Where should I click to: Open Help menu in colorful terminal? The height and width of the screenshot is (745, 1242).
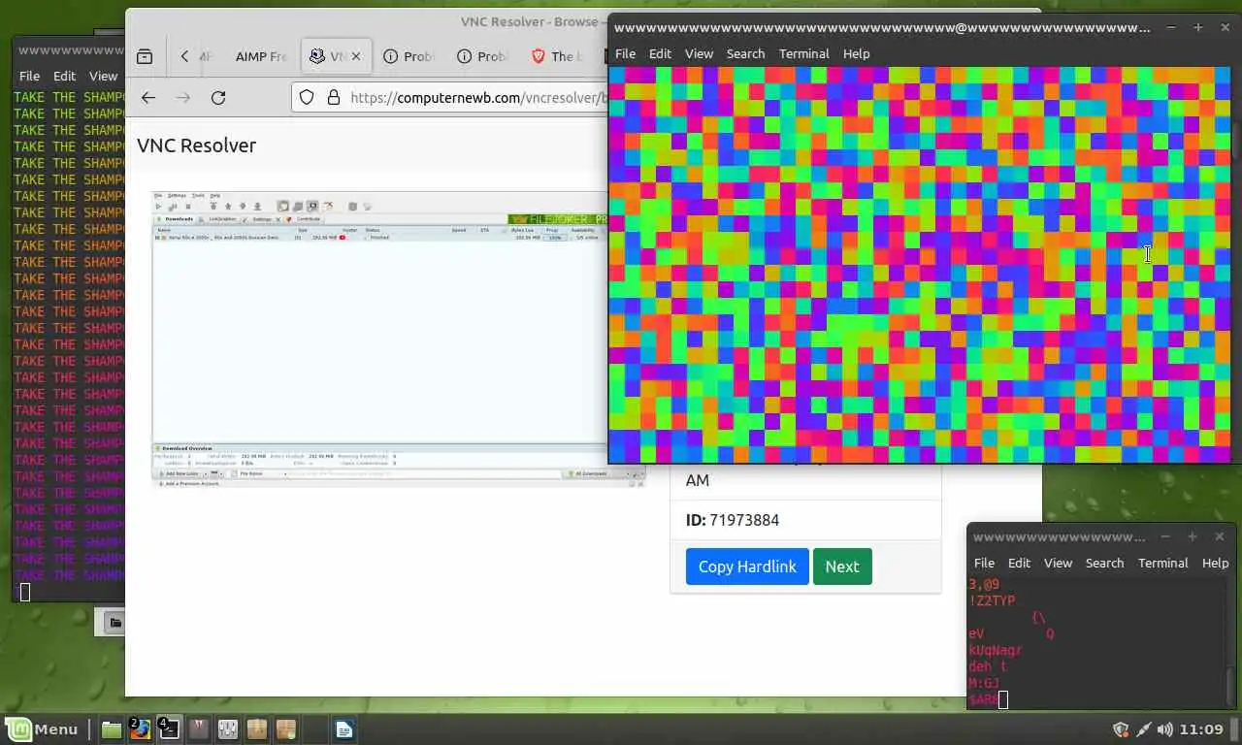click(x=856, y=53)
